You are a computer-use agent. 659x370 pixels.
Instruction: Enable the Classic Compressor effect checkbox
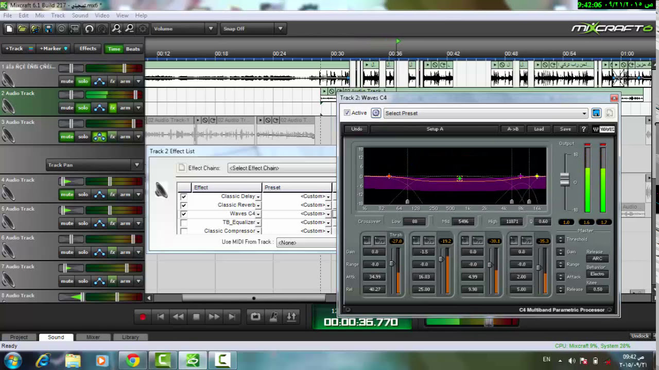coord(183,231)
